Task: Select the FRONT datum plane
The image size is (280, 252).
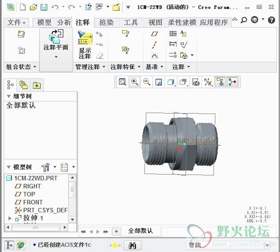Action: [33, 202]
